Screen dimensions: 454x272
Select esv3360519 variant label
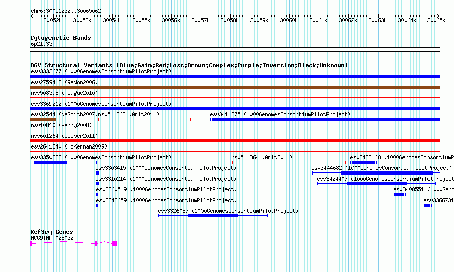pyautogui.click(x=166, y=189)
